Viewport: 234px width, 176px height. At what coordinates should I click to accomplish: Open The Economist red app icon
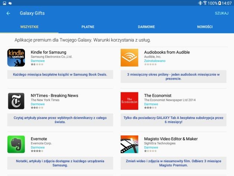(129, 101)
